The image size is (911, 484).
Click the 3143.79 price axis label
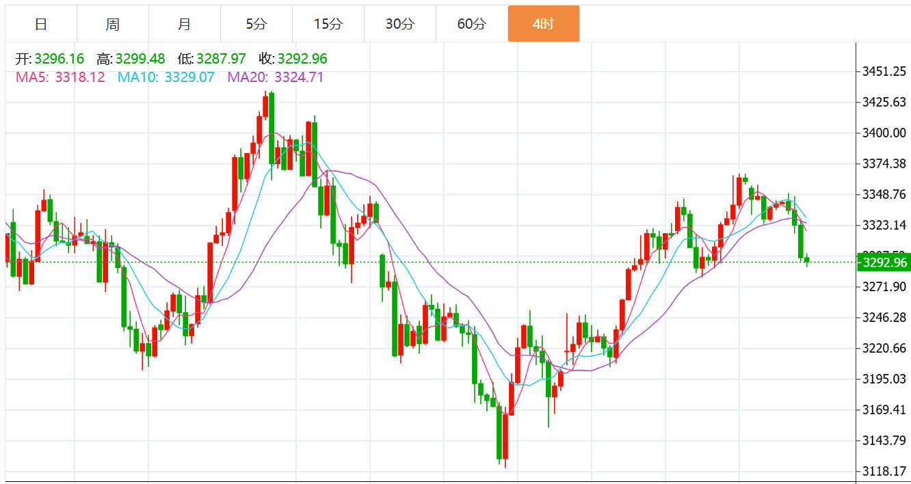point(884,440)
